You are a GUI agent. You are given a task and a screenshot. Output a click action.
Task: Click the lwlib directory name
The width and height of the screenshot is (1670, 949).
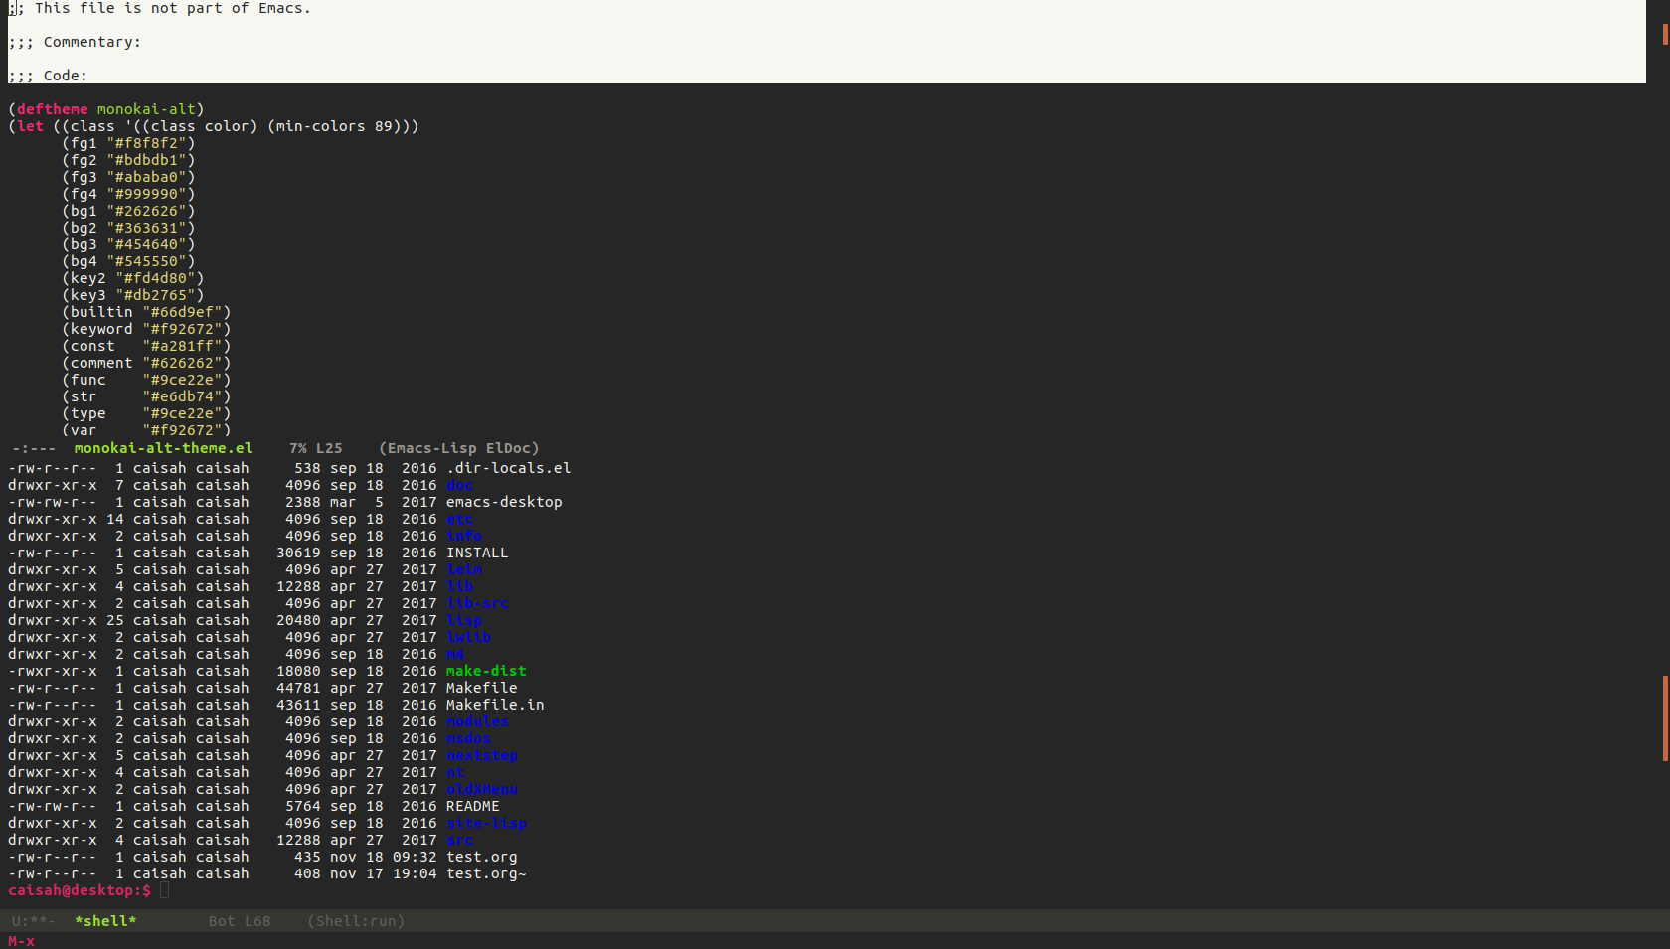[x=468, y=637]
